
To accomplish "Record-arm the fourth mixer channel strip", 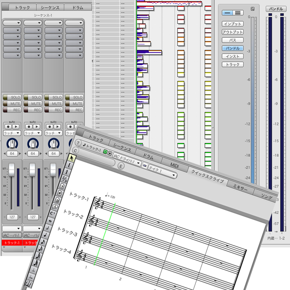I will [74, 110].
